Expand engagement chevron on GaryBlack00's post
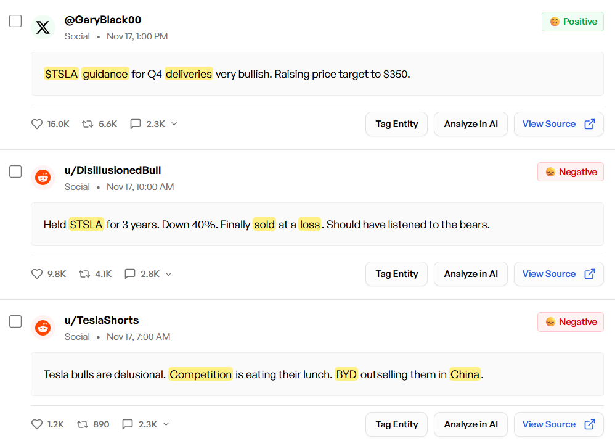 coord(174,124)
